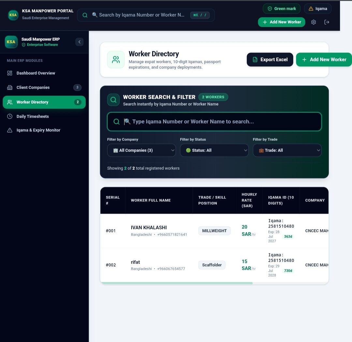Open Dashboard Overview module
352x342 pixels.
click(x=44, y=73)
